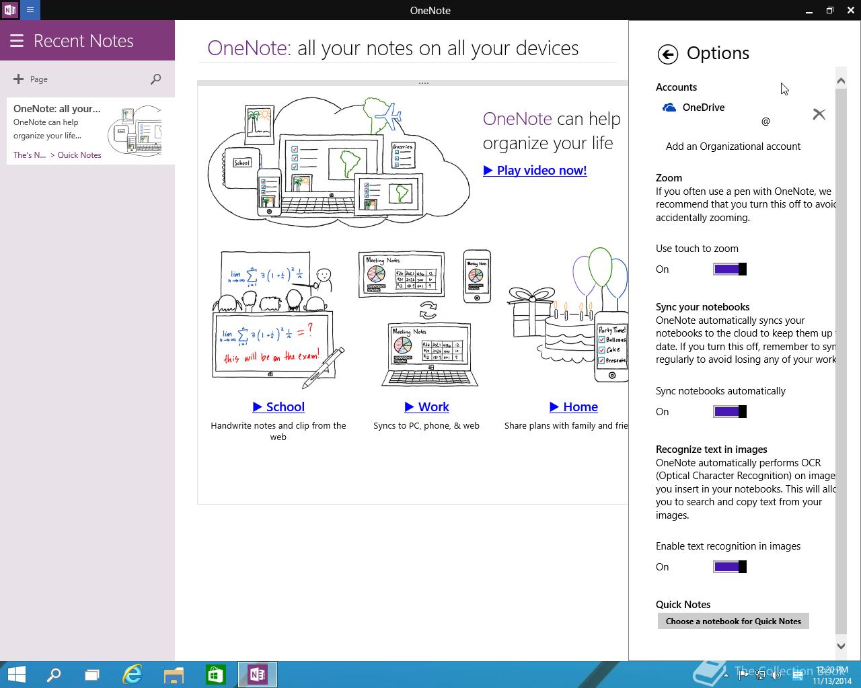
Task: Open Windows Start button
Action: click(x=16, y=675)
